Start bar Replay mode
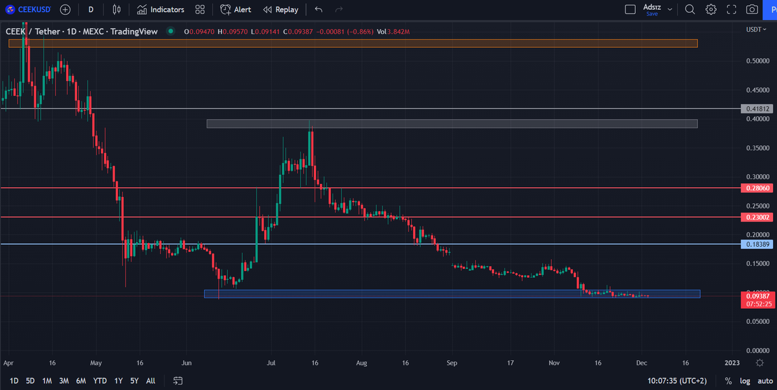777x390 pixels. pos(281,10)
